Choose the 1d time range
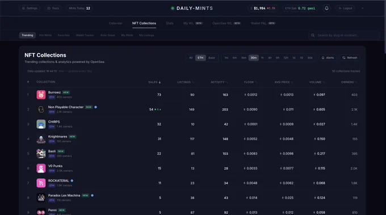 (294, 58)
